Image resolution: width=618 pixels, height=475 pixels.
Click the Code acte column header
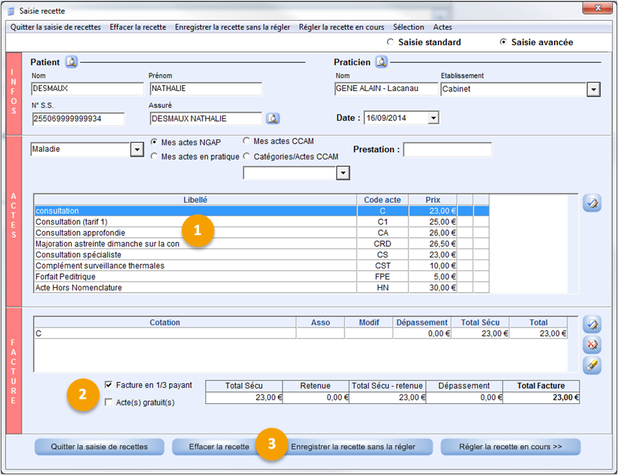coord(382,200)
